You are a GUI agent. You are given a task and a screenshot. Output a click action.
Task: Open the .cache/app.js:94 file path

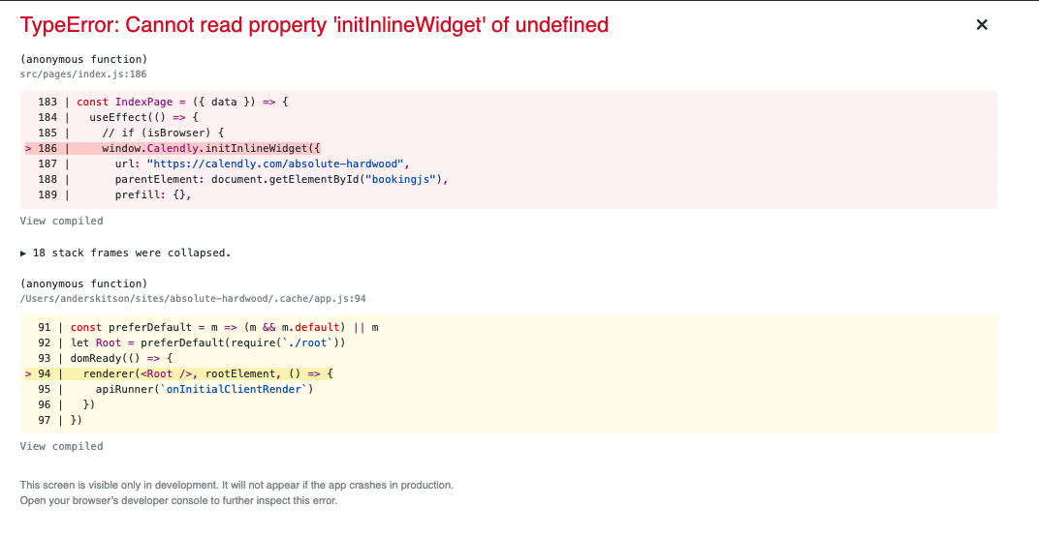coord(192,299)
